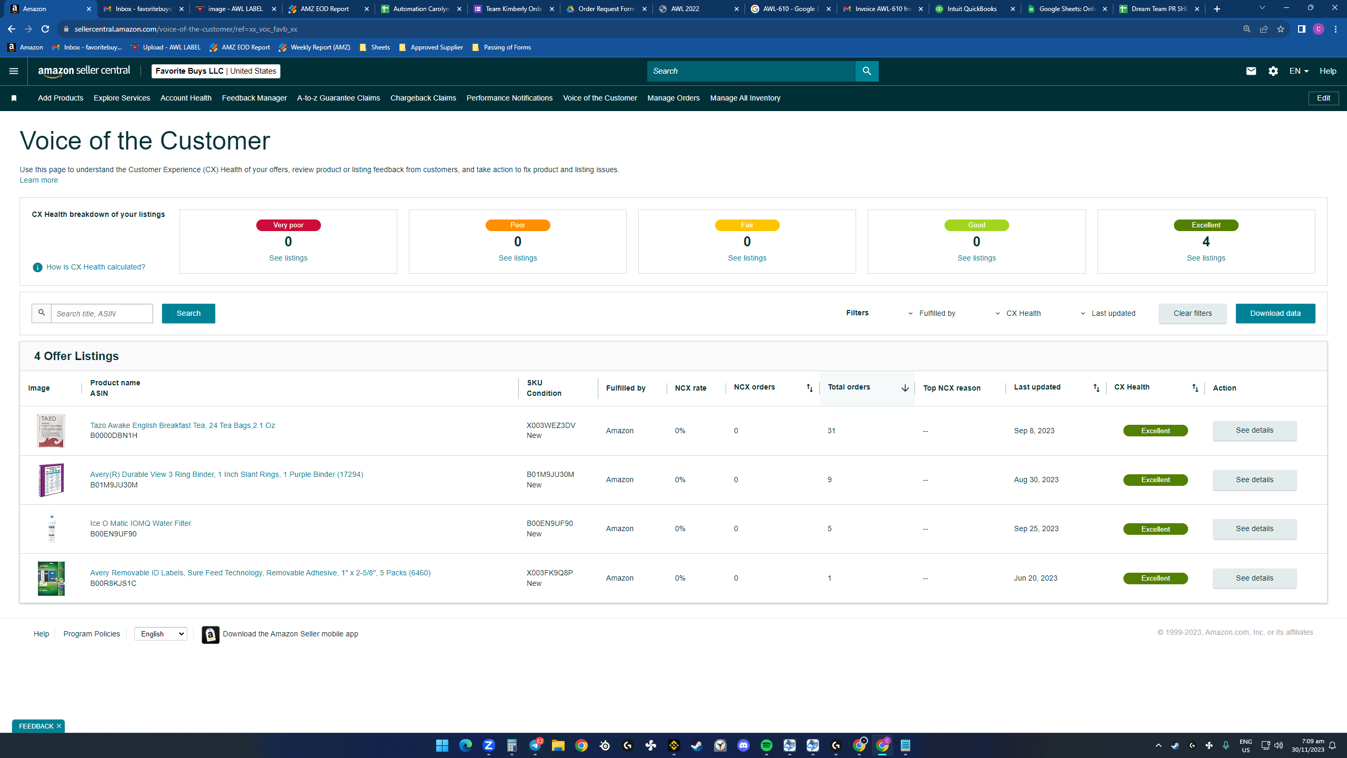1347x758 pixels.
Task: Toggle Total orders sort arrow
Action: click(x=904, y=388)
